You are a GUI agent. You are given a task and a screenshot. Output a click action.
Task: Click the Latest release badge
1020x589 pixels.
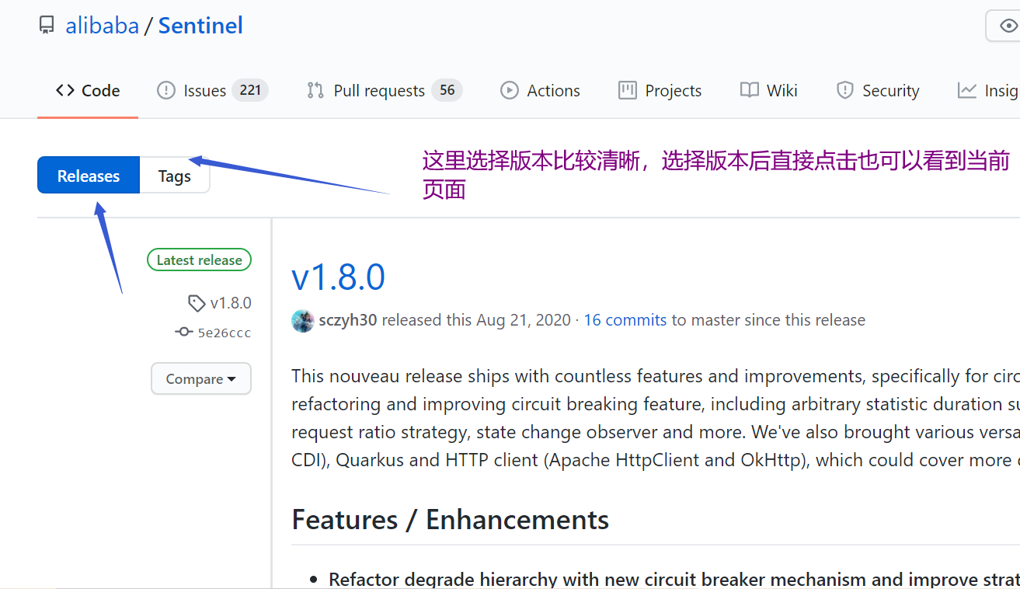tap(199, 260)
